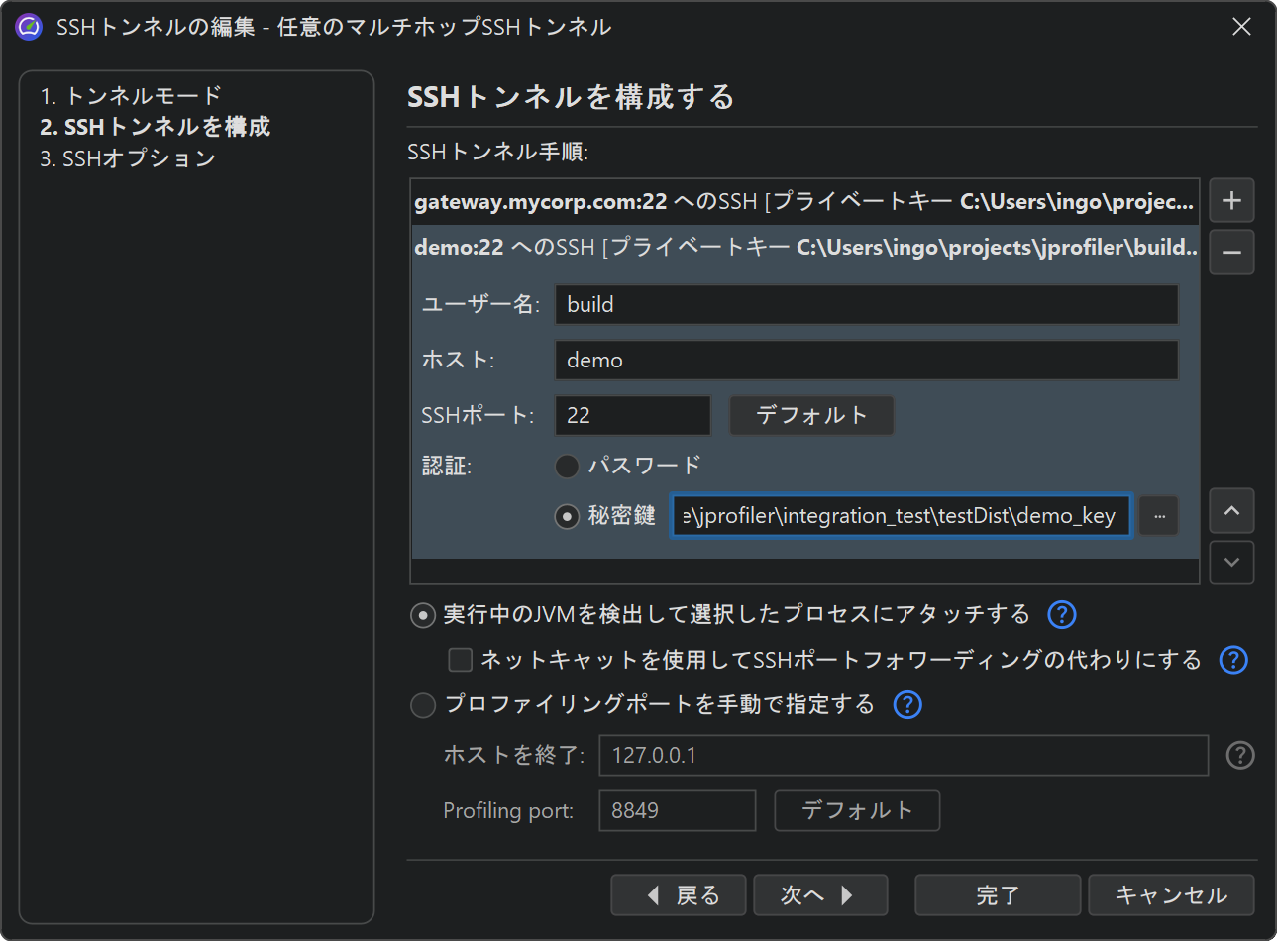Select 秘密鍵 authentication radio button

tap(567, 516)
